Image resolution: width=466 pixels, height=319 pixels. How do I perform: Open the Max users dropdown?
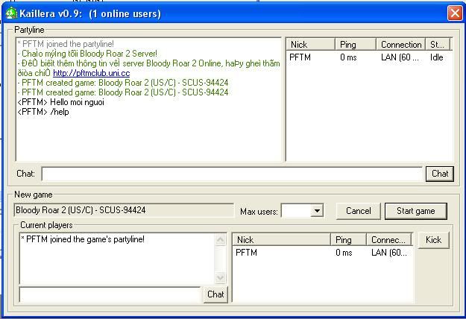(317, 211)
